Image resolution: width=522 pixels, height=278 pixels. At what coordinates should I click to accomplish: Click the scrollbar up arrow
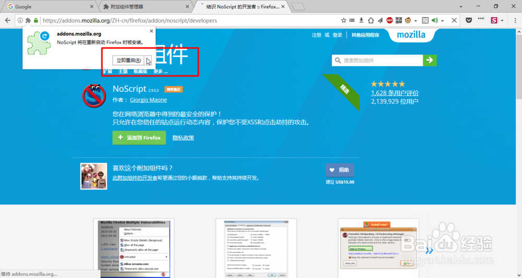coord(519,31)
